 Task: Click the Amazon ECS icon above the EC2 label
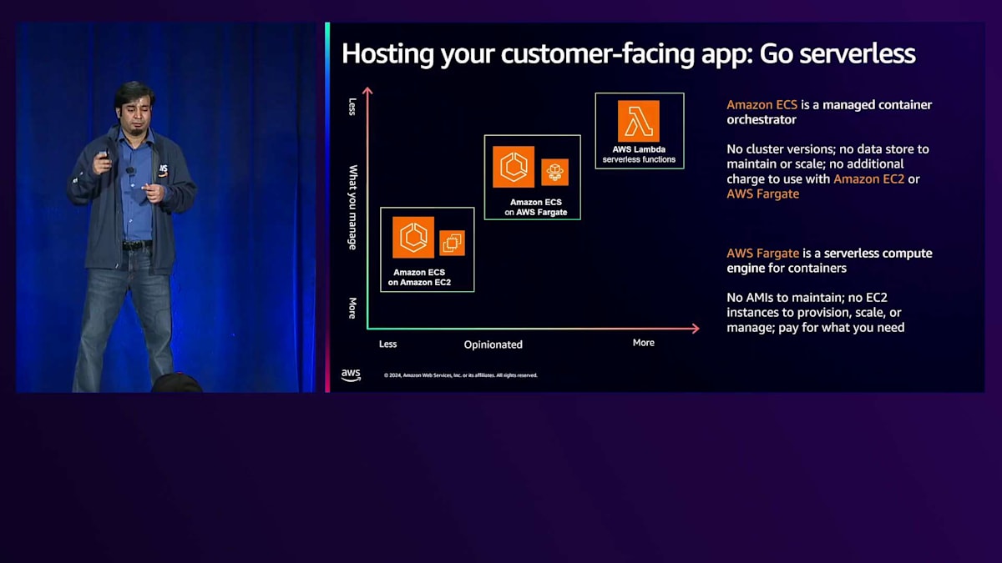point(413,238)
